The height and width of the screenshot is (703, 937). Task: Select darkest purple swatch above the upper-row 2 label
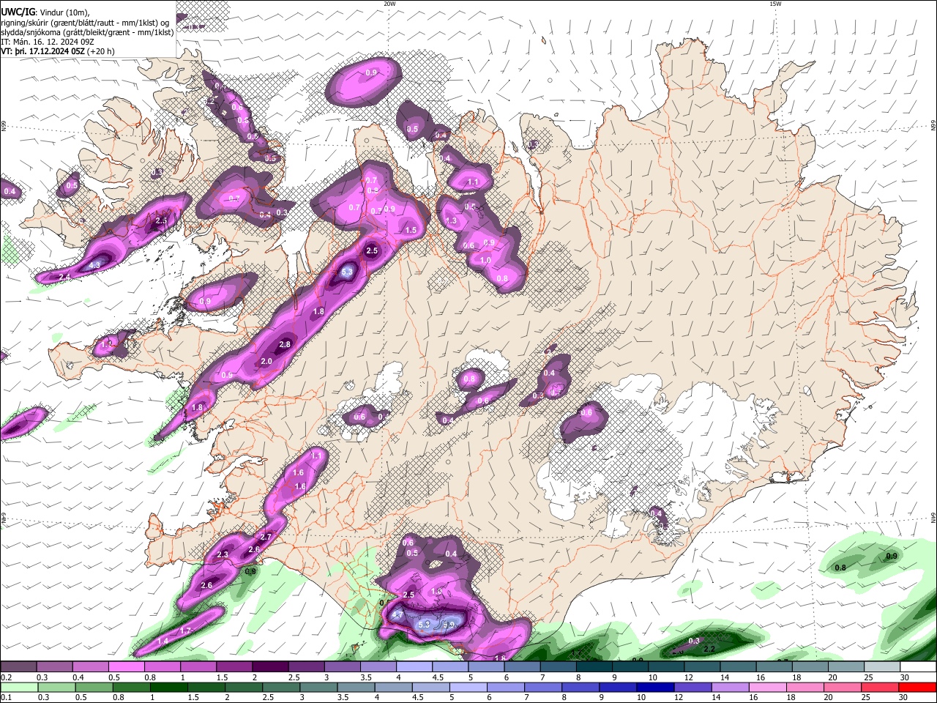point(270,667)
